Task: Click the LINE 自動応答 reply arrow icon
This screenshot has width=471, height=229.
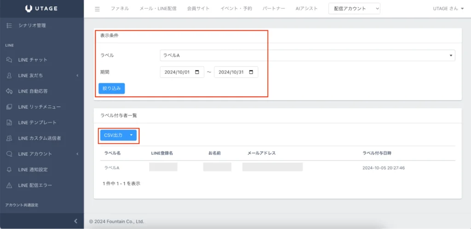Action: click(9, 91)
